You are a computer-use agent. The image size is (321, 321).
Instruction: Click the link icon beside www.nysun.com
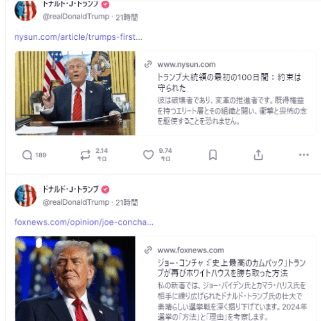click(x=148, y=64)
